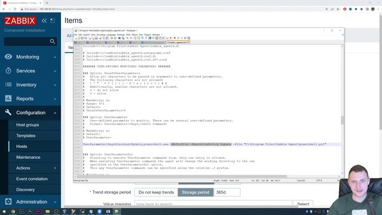This screenshot has width=382, height=215.
Task: Open the Windows Start menu
Action: coord(4,211)
